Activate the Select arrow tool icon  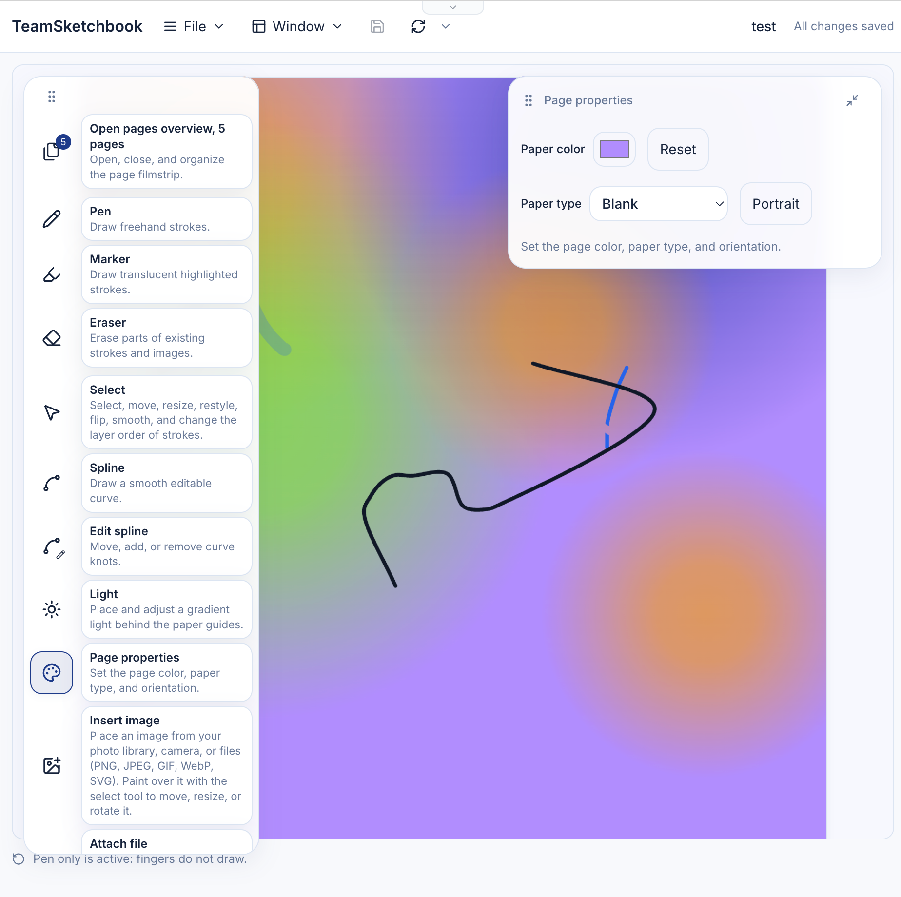point(52,412)
